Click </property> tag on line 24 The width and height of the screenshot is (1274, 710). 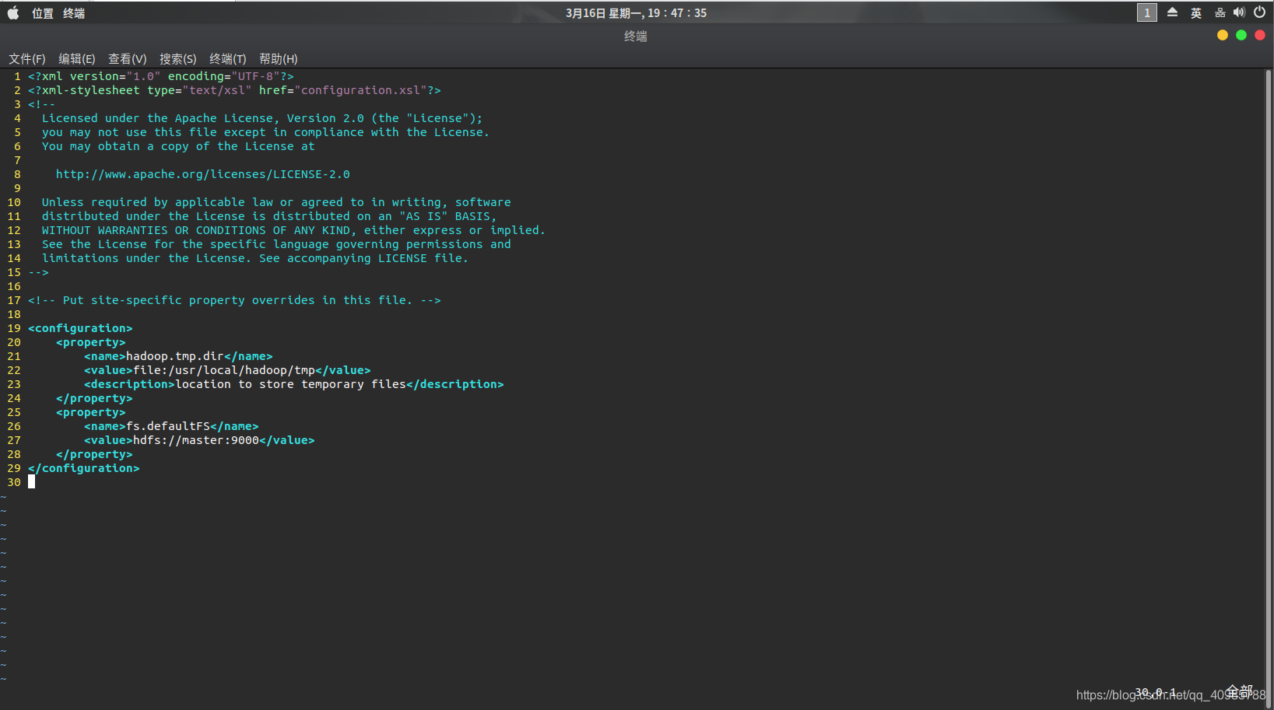(94, 398)
